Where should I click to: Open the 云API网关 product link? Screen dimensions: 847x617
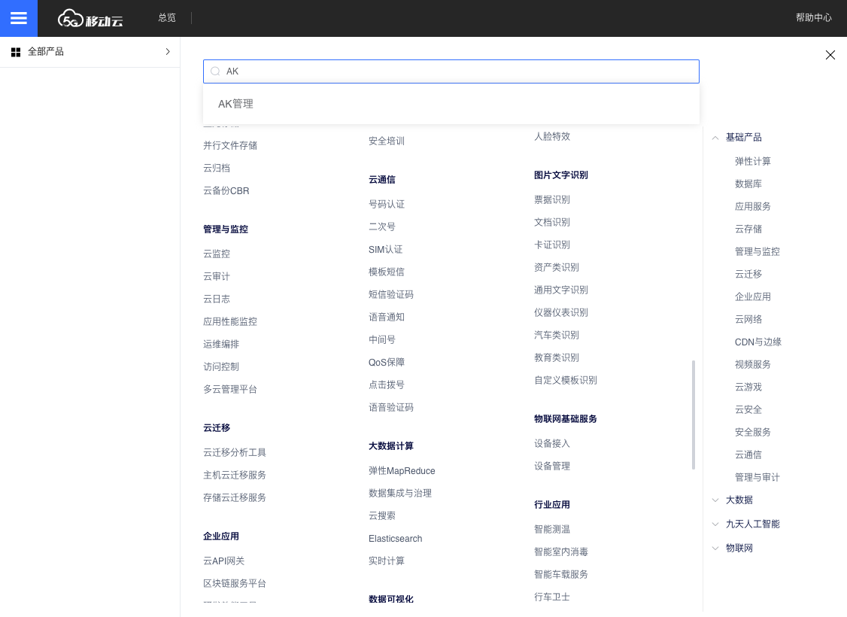click(223, 561)
